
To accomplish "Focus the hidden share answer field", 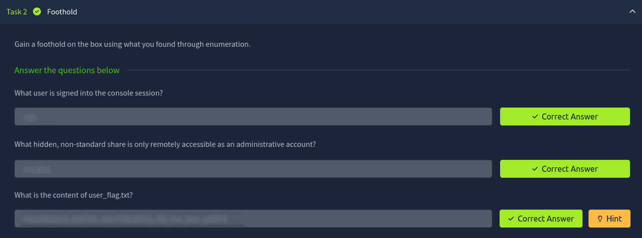I will tap(253, 169).
